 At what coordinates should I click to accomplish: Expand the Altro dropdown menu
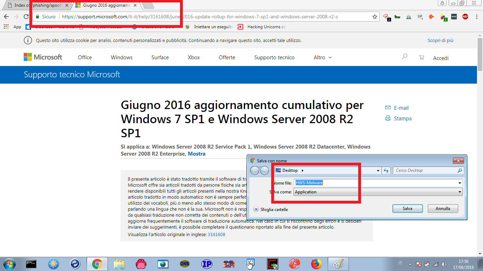click(322, 58)
